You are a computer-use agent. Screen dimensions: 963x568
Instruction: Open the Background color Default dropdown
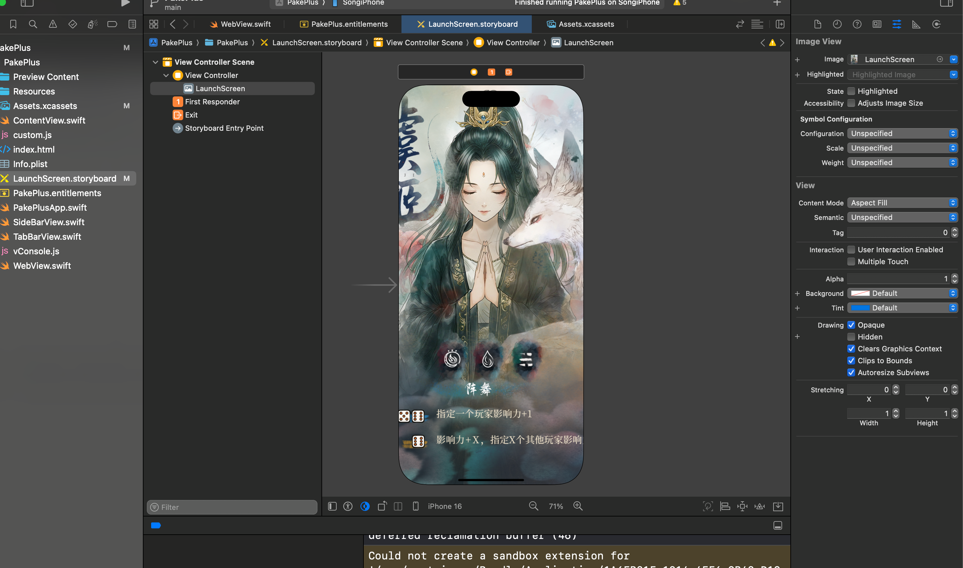pos(902,293)
